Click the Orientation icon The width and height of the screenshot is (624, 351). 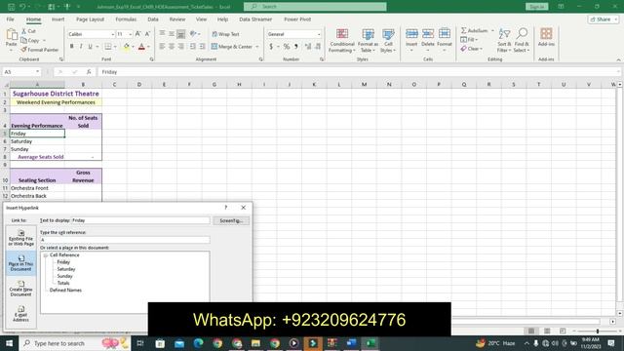[193, 34]
